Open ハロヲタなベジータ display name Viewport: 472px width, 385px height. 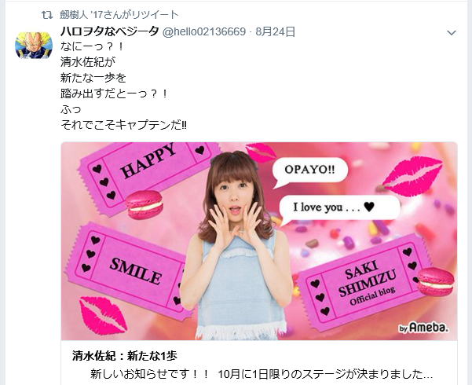110,31
